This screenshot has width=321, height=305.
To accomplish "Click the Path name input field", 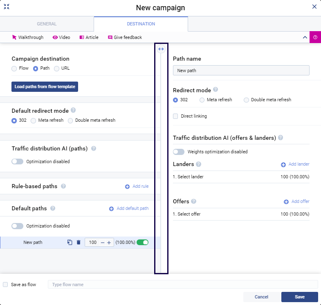I will pyautogui.click(x=241, y=71).
